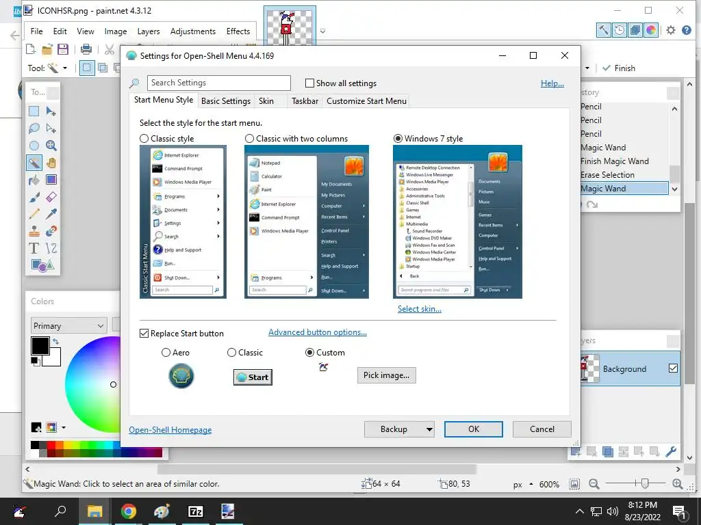Select the Pan hand tool
The image size is (701, 525).
pyautogui.click(x=51, y=163)
